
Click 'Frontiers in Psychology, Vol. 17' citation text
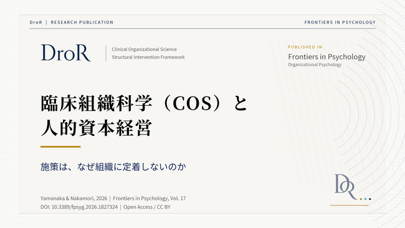150,198
